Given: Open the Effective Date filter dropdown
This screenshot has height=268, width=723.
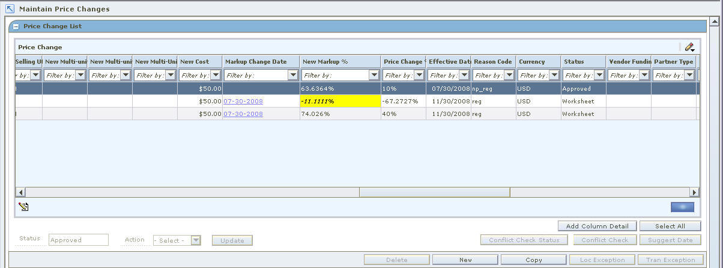Looking at the screenshot, I should coord(464,75).
